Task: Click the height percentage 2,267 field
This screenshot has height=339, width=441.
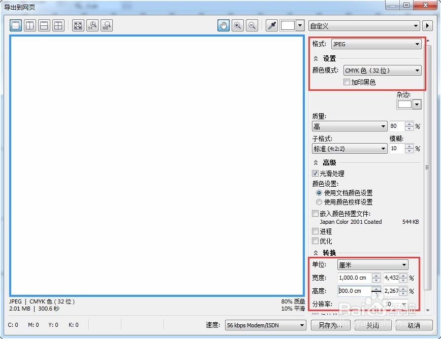Action: pos(392,291)
